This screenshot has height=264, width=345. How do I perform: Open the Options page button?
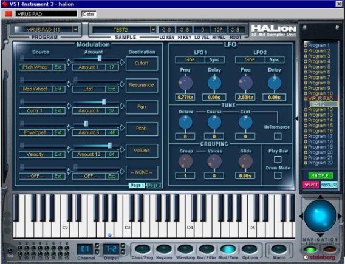click(250, 249)
